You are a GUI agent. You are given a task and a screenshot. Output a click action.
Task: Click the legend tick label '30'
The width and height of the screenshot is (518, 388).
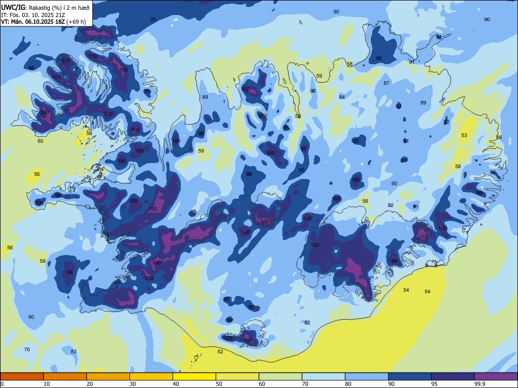click(x=133, y=384)
